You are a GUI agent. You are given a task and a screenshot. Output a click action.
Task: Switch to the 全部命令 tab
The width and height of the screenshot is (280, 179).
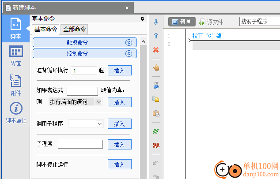pyautogui.click(x=74, y=29)
